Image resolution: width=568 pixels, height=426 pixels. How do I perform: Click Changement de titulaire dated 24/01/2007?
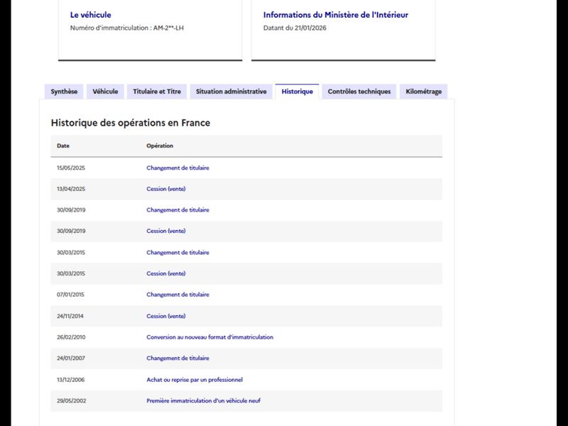point(177,359)
